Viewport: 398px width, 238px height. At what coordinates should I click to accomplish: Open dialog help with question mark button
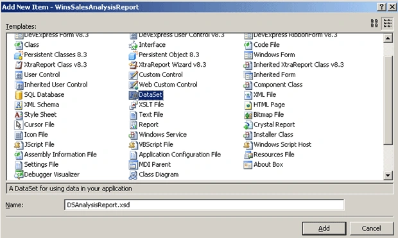point(381,7)
